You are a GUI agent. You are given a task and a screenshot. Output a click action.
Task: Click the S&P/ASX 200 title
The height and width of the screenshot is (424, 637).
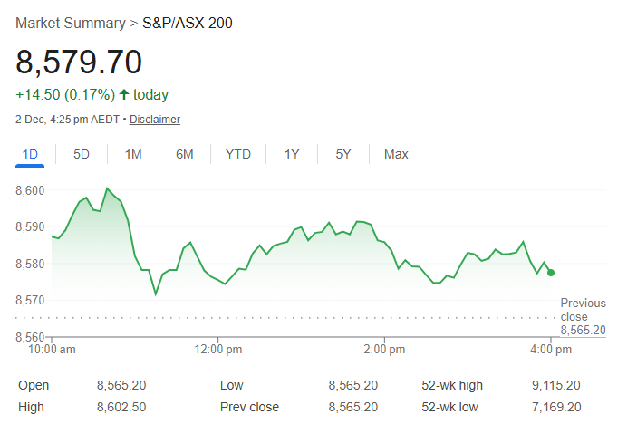tap(188, 23)
